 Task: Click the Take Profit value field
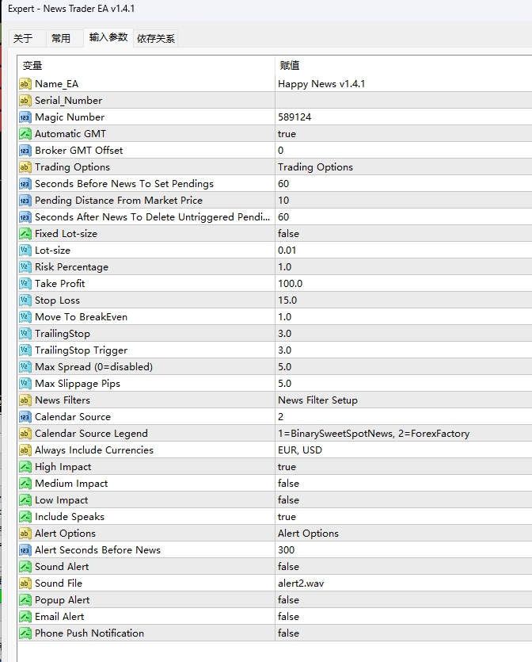(356, 283)
